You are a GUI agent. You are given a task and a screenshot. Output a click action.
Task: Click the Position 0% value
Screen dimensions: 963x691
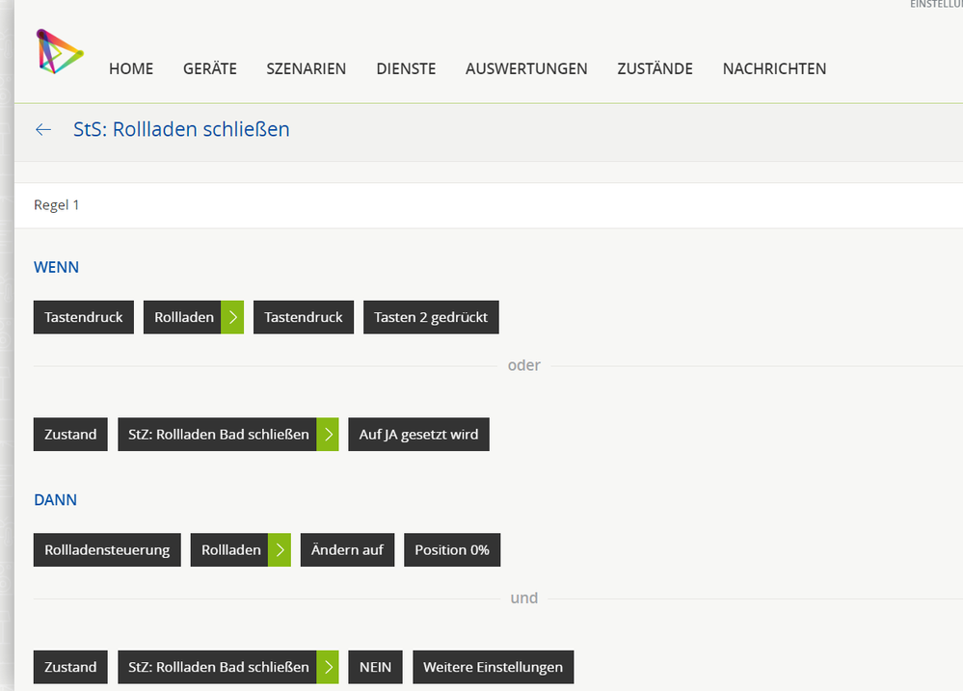[x=452, y=550]
